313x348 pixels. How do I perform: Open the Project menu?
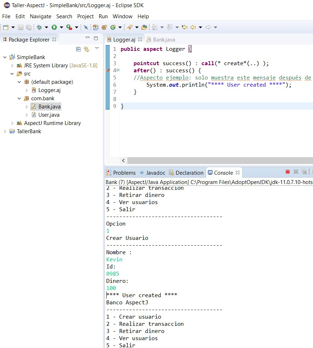pyautogui.click(x=85, y=16)
